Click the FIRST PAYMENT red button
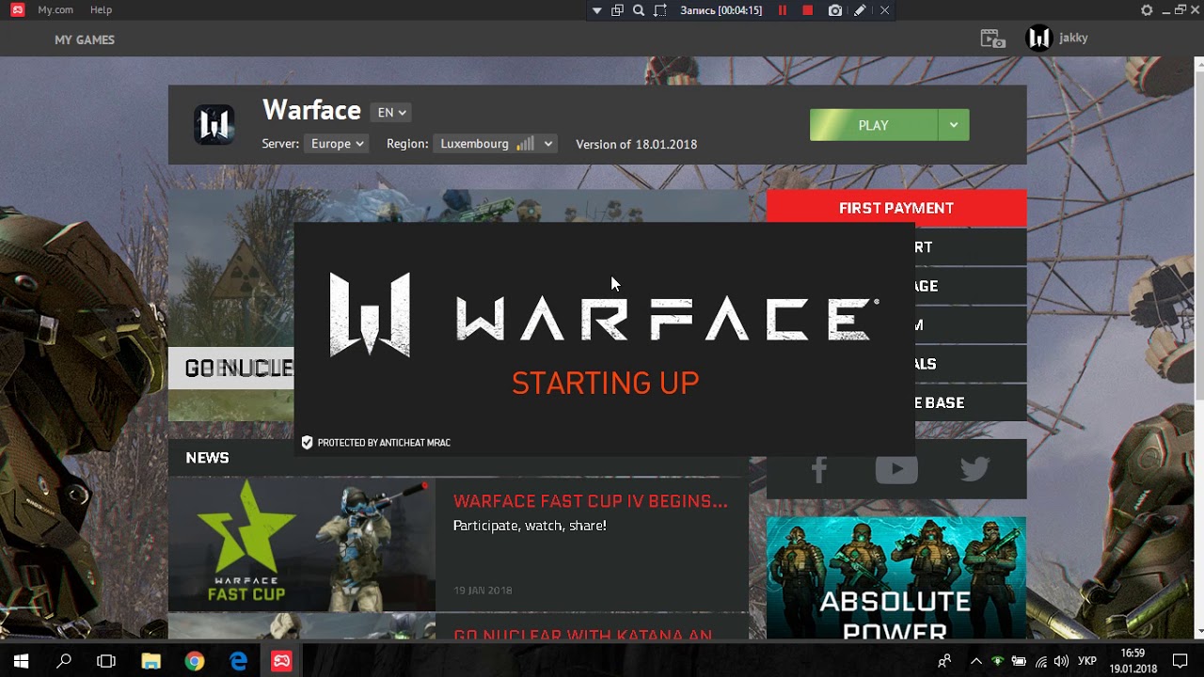The height and width of the screenshot is (677, 1204). (896, 208)
